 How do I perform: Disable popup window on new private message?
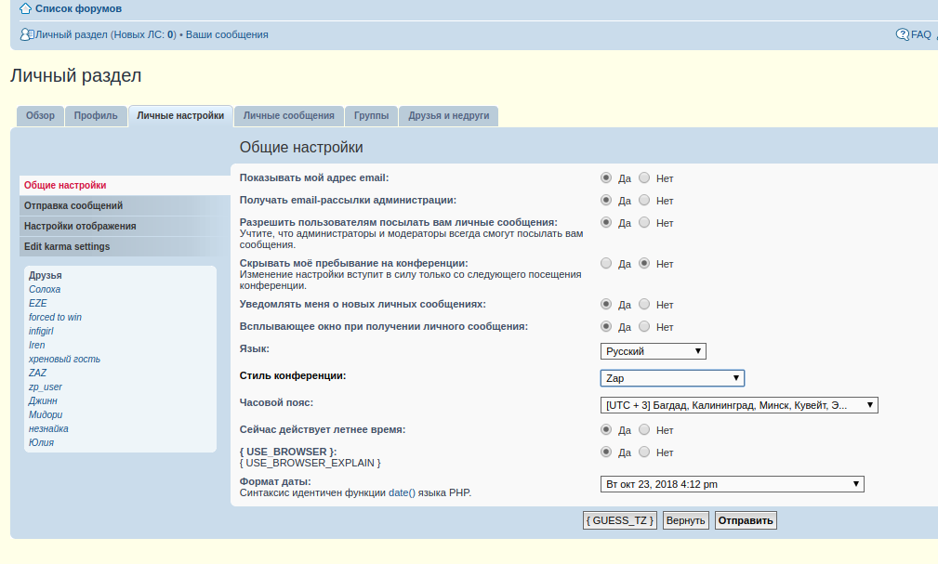644,327
